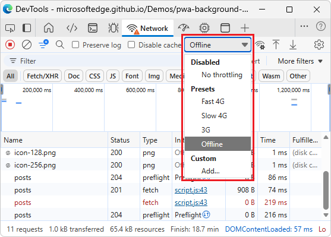
Task: Filter requests by Other type
Action: click(298, 76)
